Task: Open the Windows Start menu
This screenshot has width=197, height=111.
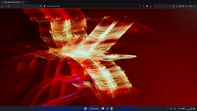Action: (86, 109)
